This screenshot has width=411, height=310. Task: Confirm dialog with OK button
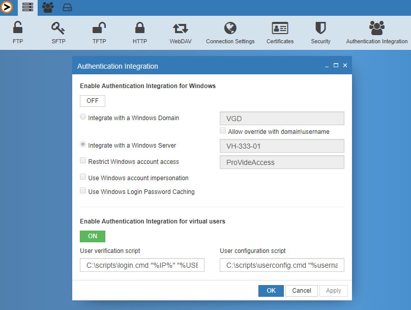(271, 291)
